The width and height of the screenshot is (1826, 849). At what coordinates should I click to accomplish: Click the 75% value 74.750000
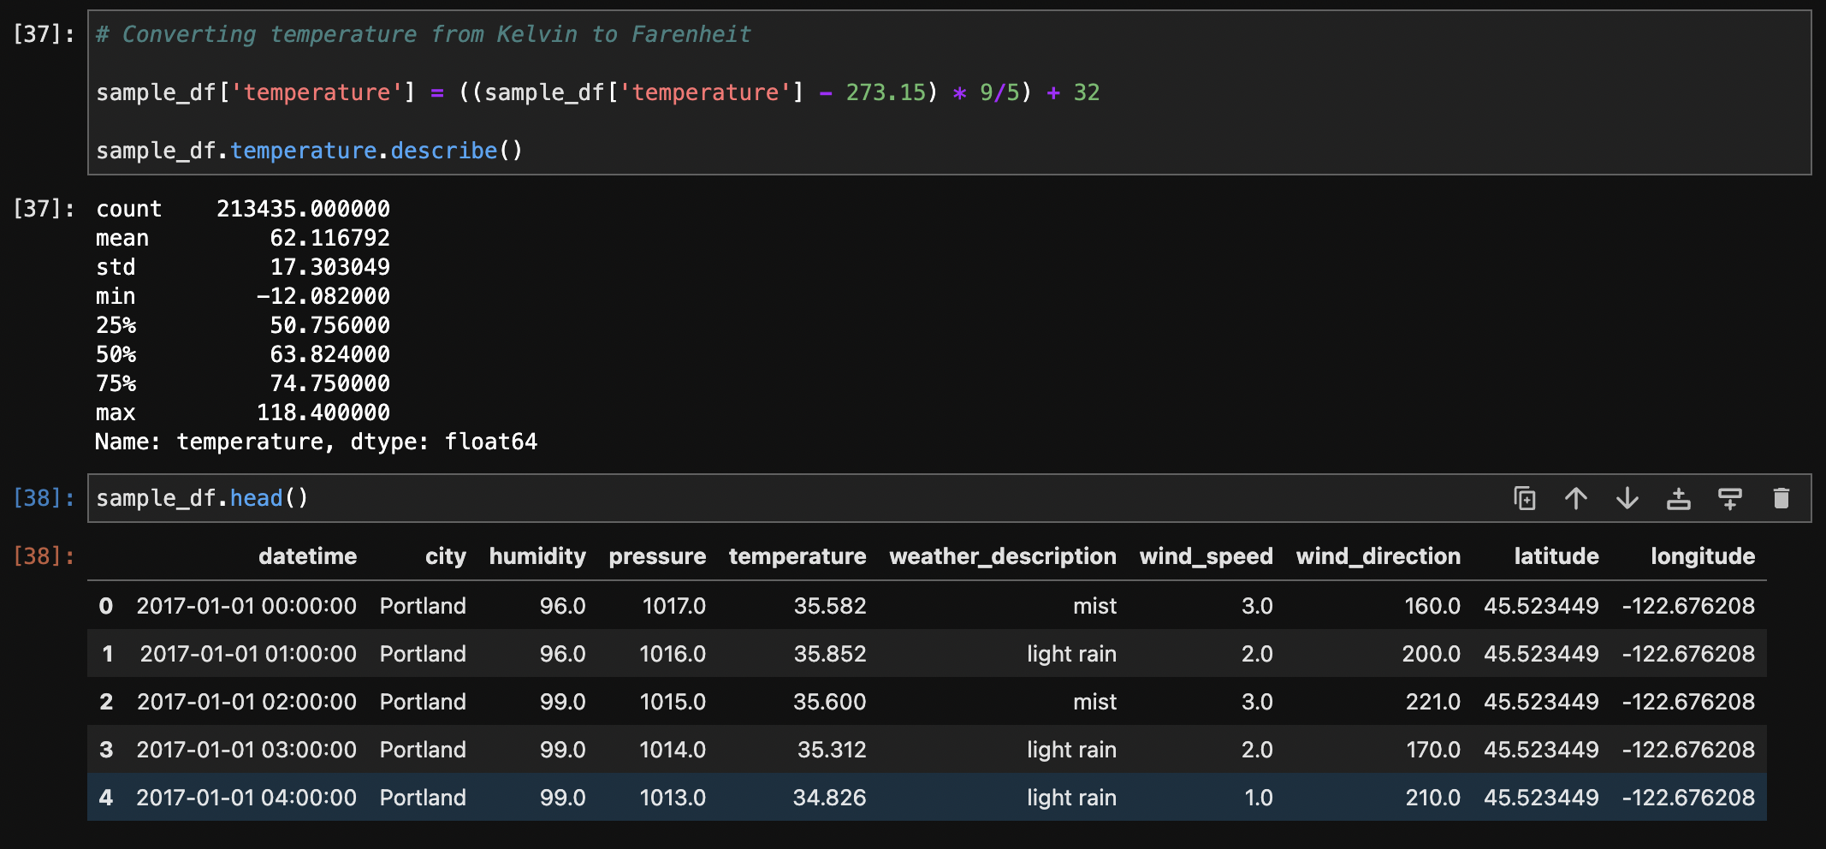pos(330,383)
